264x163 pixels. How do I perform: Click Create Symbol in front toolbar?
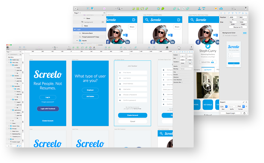pos(39,48)
